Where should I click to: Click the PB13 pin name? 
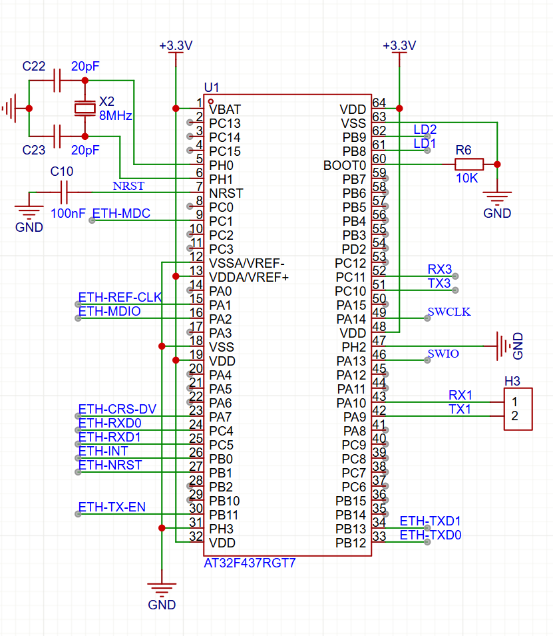(x=351, y=529)
